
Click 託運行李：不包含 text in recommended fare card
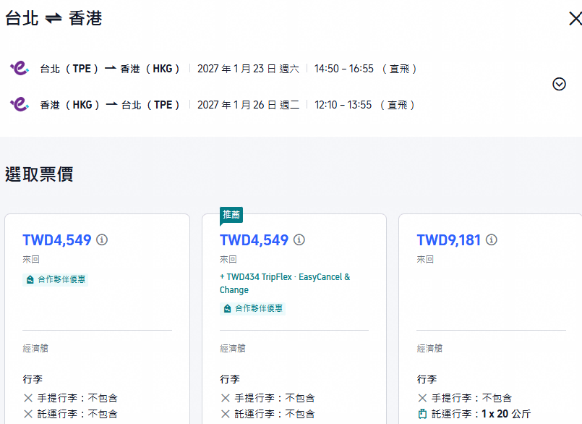tap(274, 414)
